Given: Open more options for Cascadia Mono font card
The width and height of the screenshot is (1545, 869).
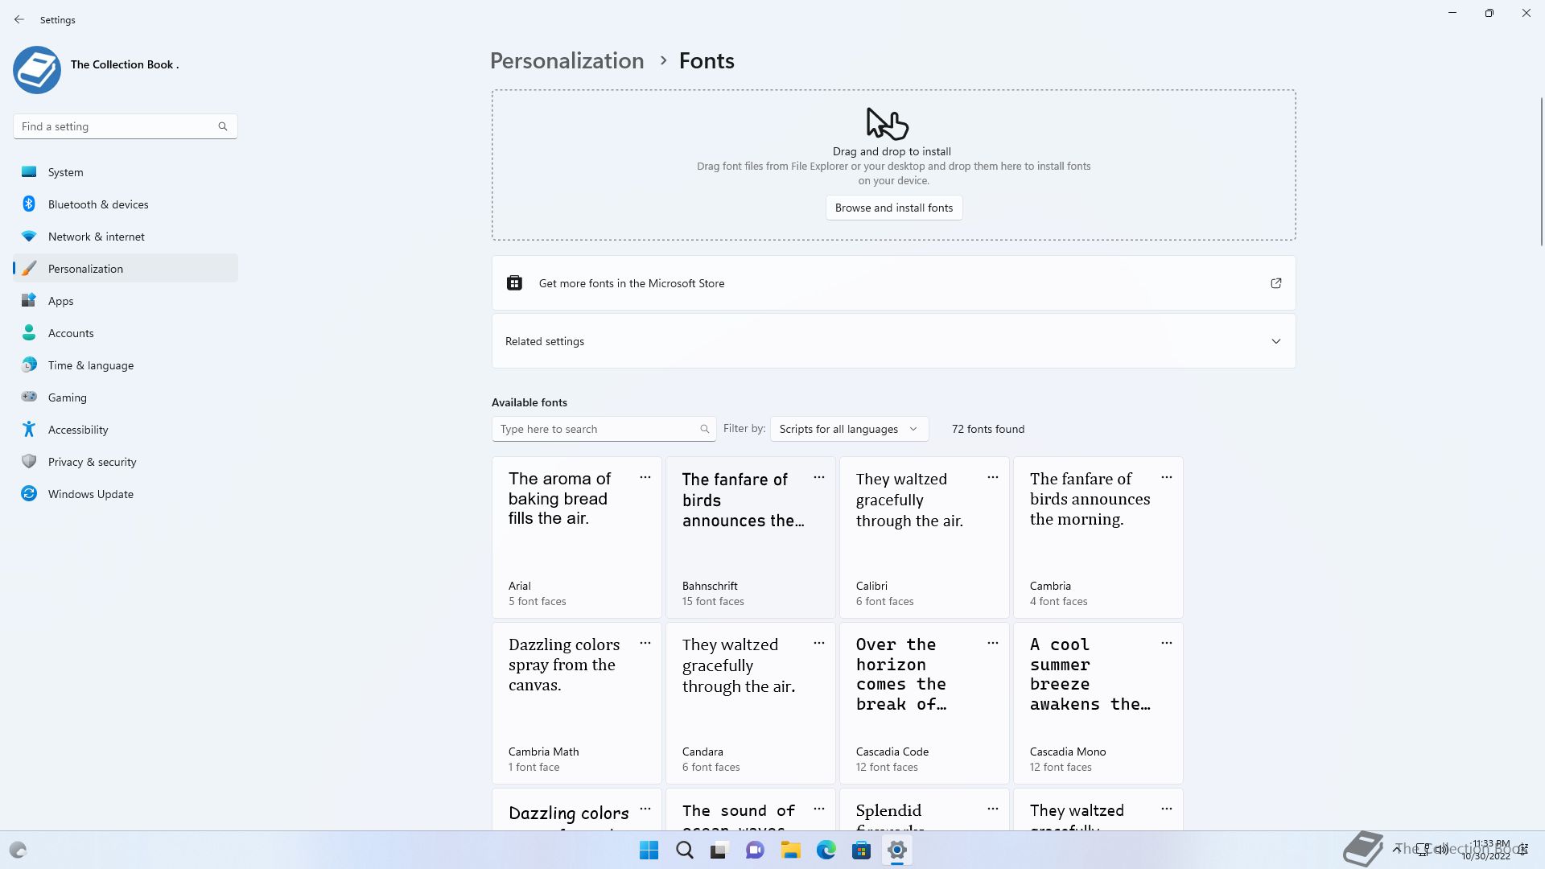Looking at the screenshot, I should pos(1167,643).
